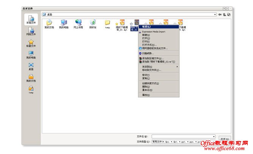Choose 复制 in the context menu
Screen dimensions: 253x154
tap(159, 78)
